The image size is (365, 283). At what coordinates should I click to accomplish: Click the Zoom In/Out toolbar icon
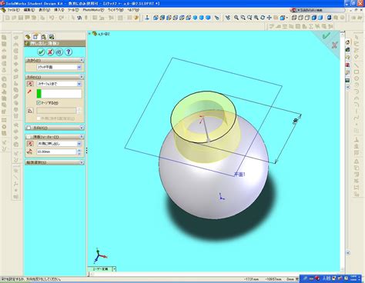click(249, 18)
